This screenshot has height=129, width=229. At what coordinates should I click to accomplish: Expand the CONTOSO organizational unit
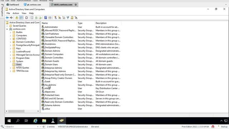[x=10, y=39]
